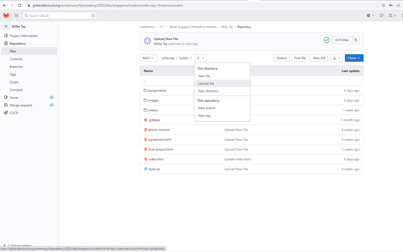Click the browser back arrow
This screenshot has width=403, height=252.
point(4,5)
